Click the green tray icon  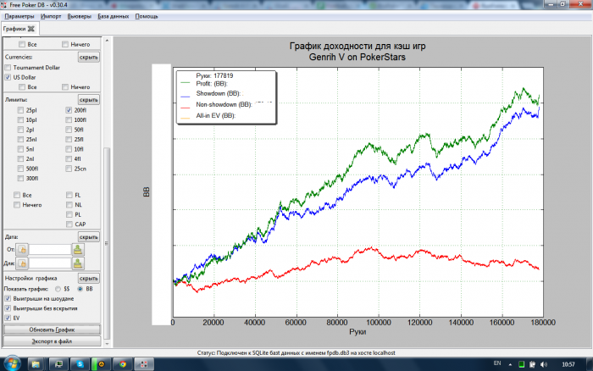point(521,364)
